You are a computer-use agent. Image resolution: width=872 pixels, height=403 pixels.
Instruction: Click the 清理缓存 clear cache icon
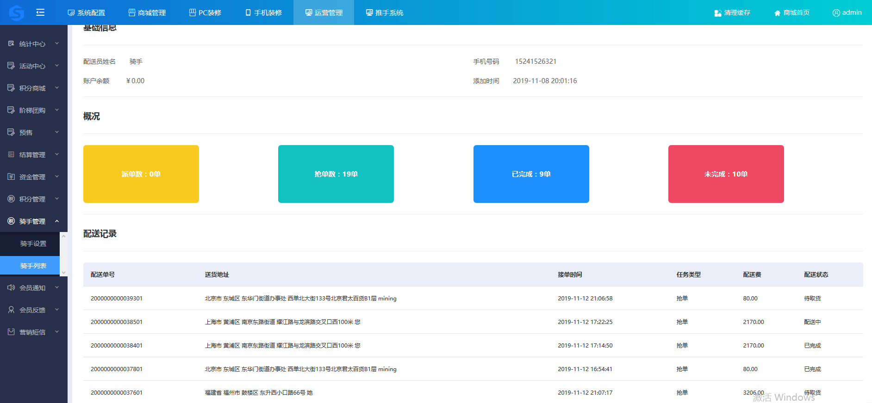(x=718, y=13)
